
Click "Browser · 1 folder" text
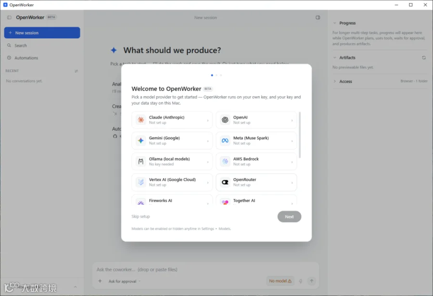point(414,81)
